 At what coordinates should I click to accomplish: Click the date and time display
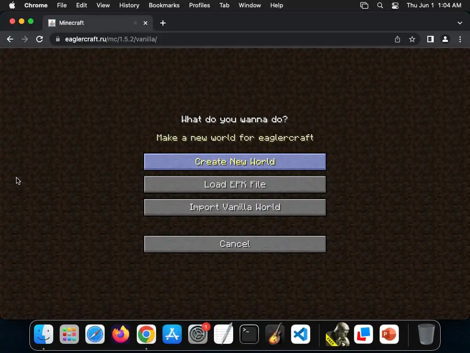tap(434, 6)
